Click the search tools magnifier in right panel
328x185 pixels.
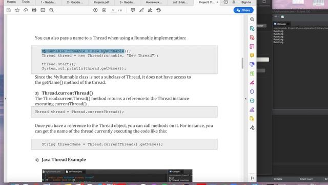[x=252, y=20]
